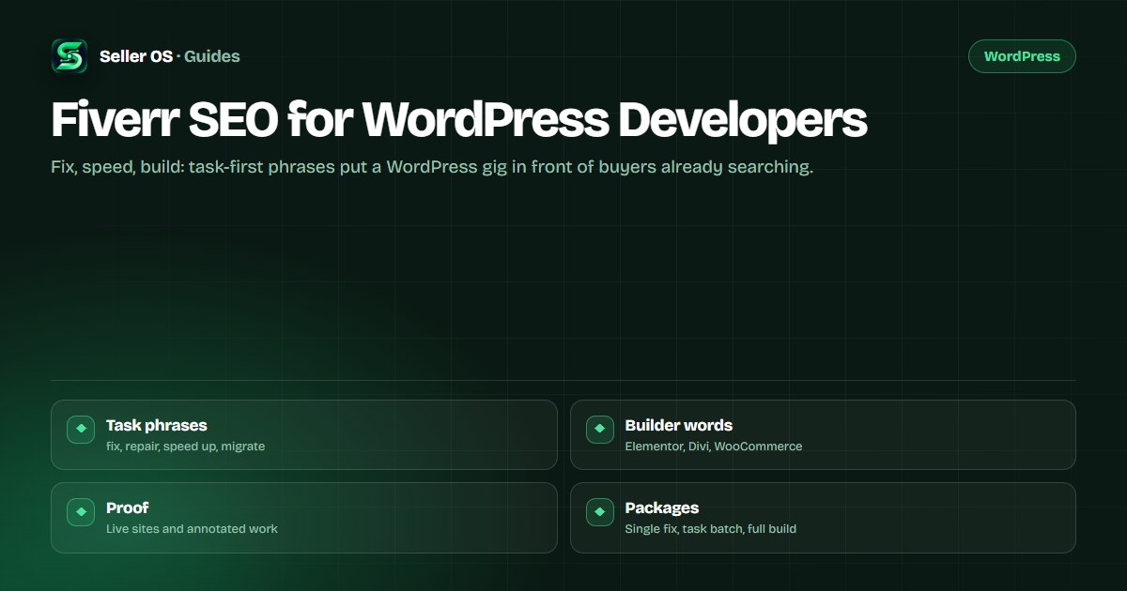
Task: Click the diamond icon beside Packages
Action: pos(600,512)
